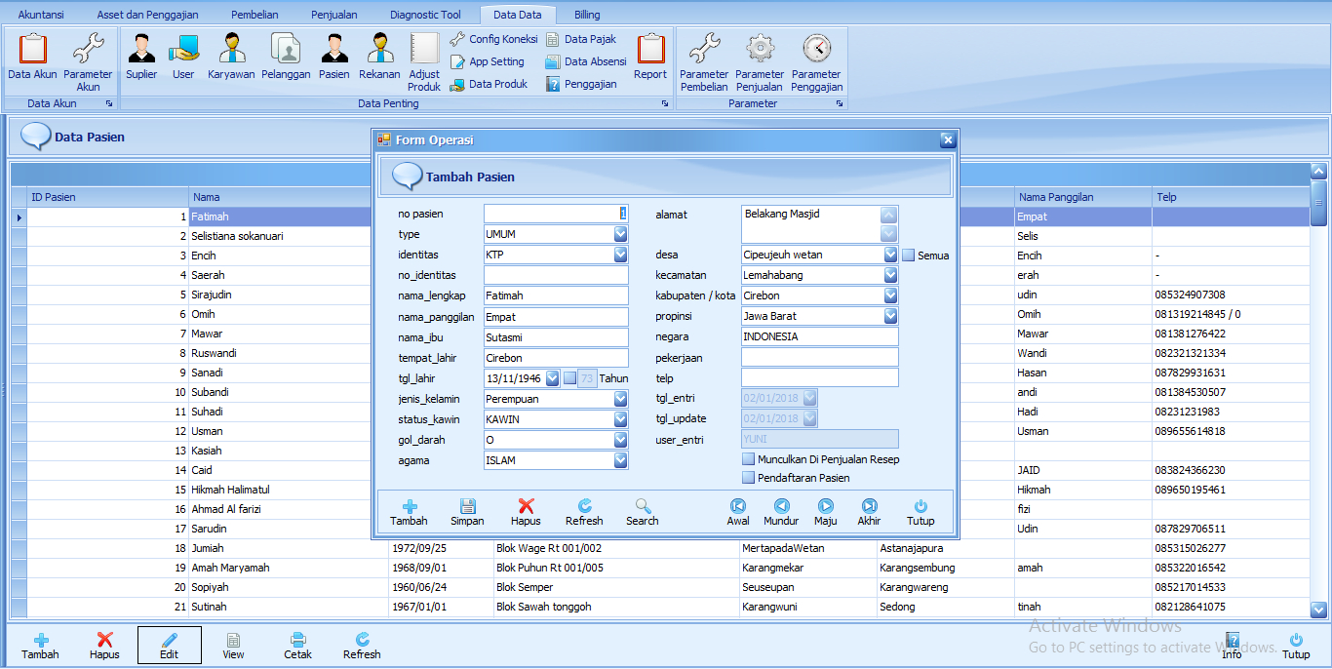Tick the Pendaftaran Pasien checkbox

(749, 478)
